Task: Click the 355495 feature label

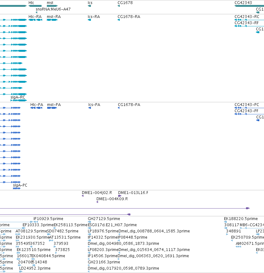Action: [x=23, y=244]
